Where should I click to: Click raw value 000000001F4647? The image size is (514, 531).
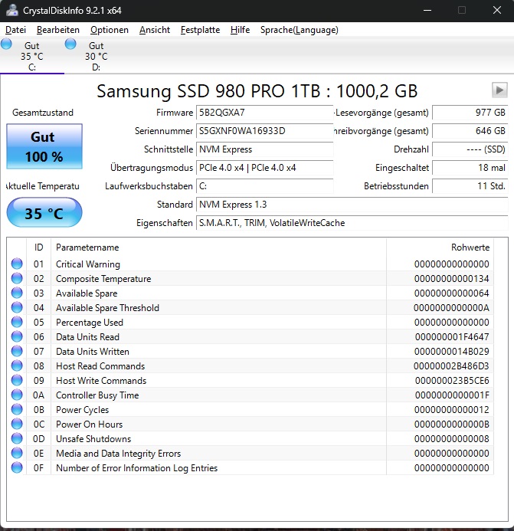pyautogui.click(x=452, y=337)
